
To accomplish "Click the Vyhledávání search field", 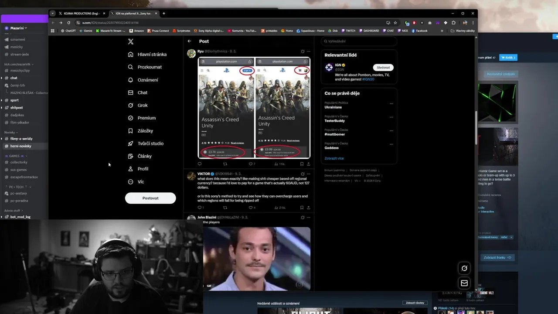I will (x=359, y=41).
